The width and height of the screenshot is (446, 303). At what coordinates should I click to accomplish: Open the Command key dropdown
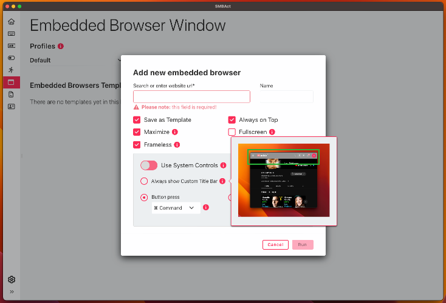[176, 208]
